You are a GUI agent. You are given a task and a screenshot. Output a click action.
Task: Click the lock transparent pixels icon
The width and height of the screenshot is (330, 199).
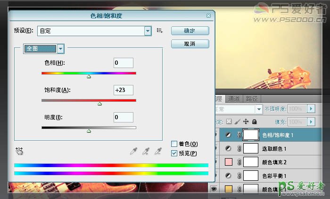(228, 122)
